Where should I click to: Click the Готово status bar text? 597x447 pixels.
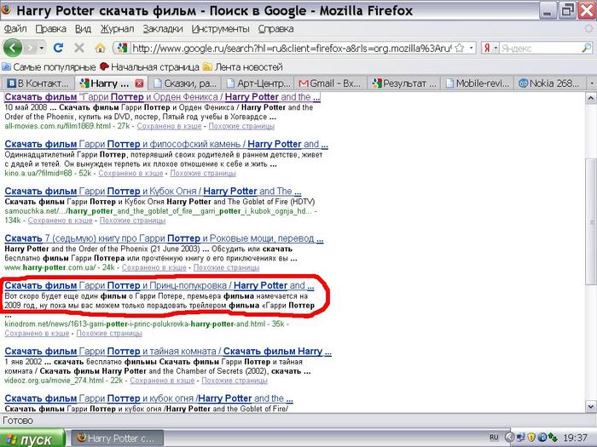(x=18, y=421)
